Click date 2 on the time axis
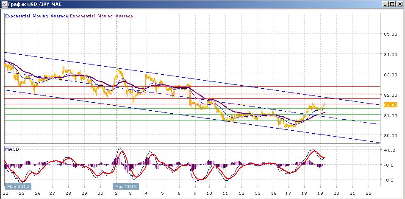The height and width of the screenshot is (199, 405). click(x=117, y=193)
